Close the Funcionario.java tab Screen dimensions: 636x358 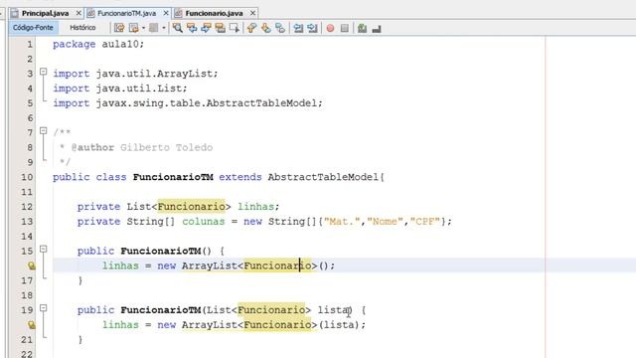[252, 13]
